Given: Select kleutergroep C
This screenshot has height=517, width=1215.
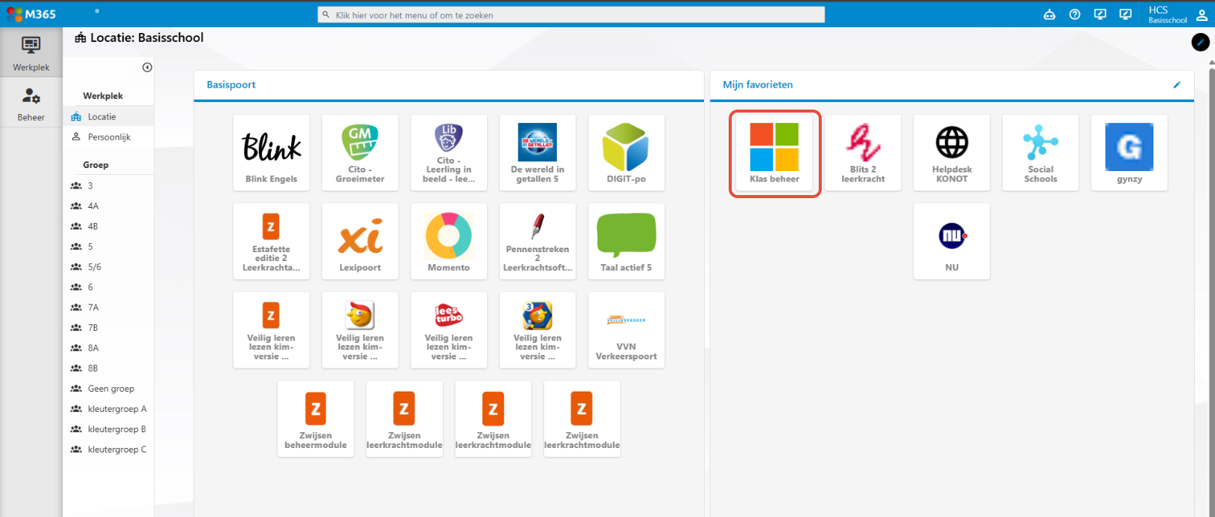Looking at the screenshot, I should pos(108,449).
